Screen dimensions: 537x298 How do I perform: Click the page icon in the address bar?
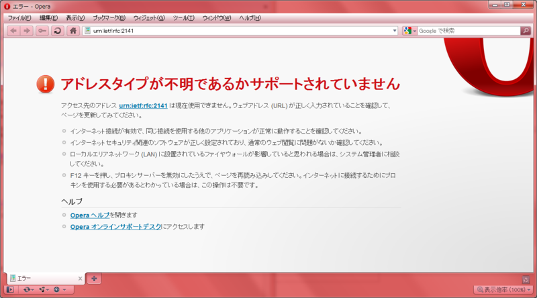point(88,31)
